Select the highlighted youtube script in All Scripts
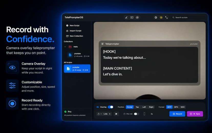Viewport: 212px width, 133px height. click(x=77, y=69)
